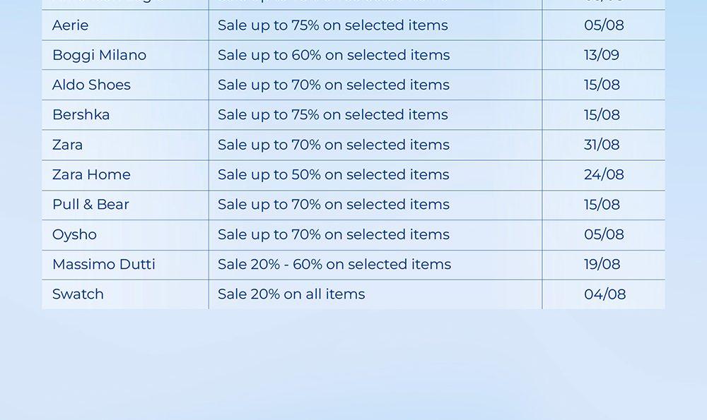Viewport: 707px width, 420px height.
Task: Select the Zara Home brand name
Action: point(91,174)
